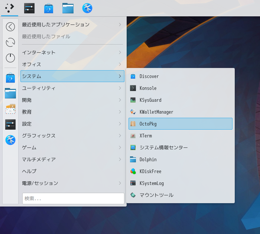
Task: Open Dolphin folder icon in favorites sidebar
Action: click(10, 93)
